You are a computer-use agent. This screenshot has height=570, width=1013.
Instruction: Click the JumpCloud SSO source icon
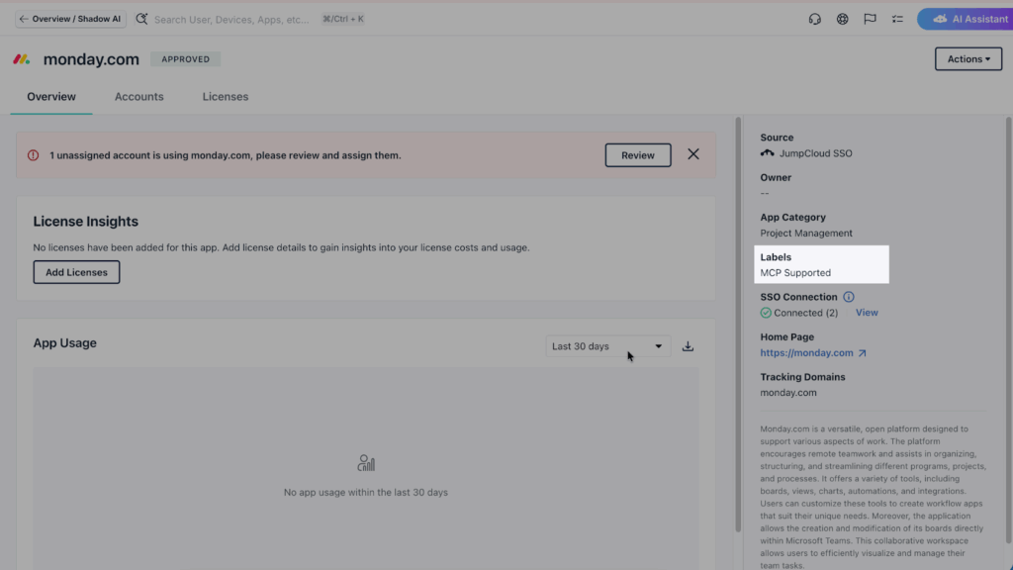point(767,153)
